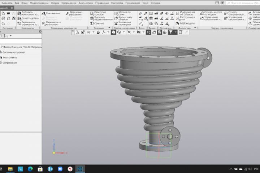Click the Print icon in System group
This screenshot has width=260, height=173.
click(3, 18)
